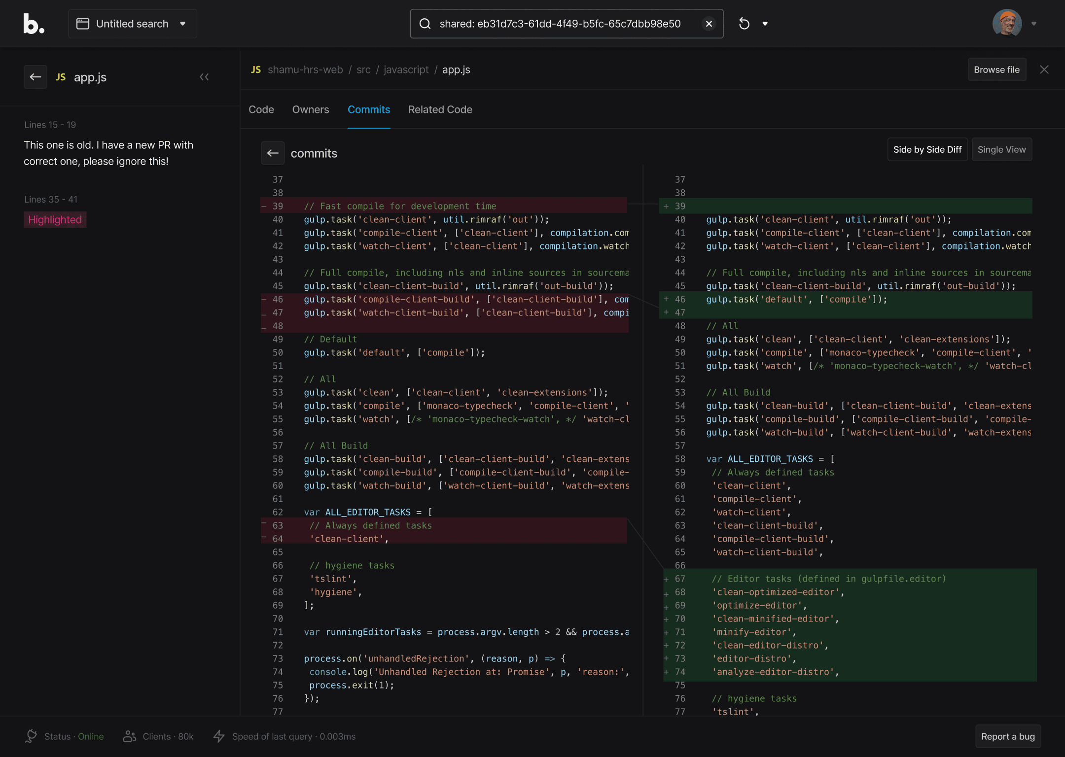This screenshot has width=1065, height=757.
Task: Collapse the left sidebar panel
Action: (x=204, y=77)
